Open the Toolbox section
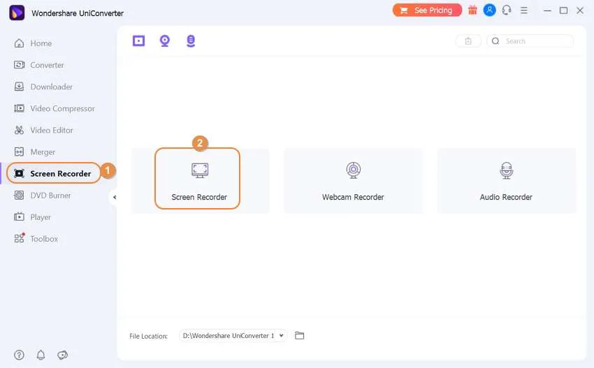Viewport: 594px width, 368px height. 36,239
